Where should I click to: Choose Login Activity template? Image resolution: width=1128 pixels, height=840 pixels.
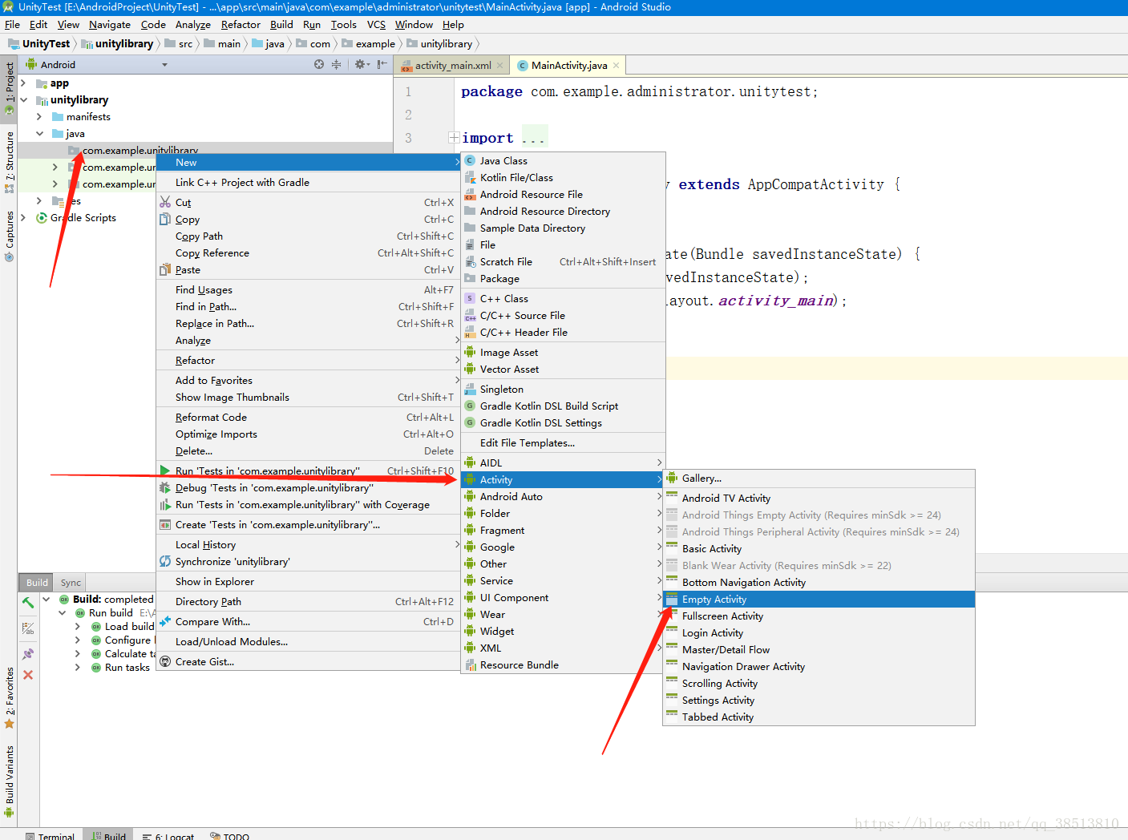(819, 632)
